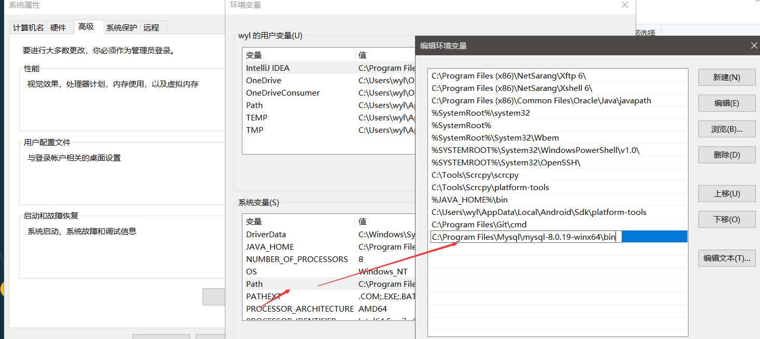Select the IntelliJ IDEA user variable
The width and height of the screenshot is (760, 339).
(329, 68)
